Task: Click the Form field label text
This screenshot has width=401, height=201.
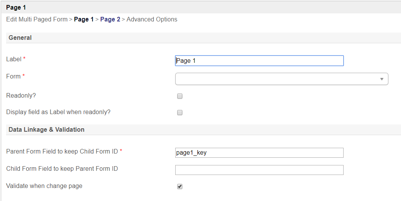Action: tap(13, 77)
